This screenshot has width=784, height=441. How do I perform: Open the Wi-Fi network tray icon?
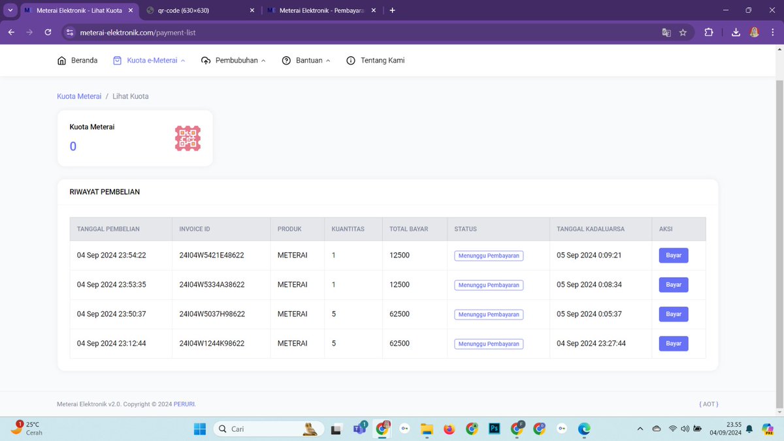[x=673, y=429]
